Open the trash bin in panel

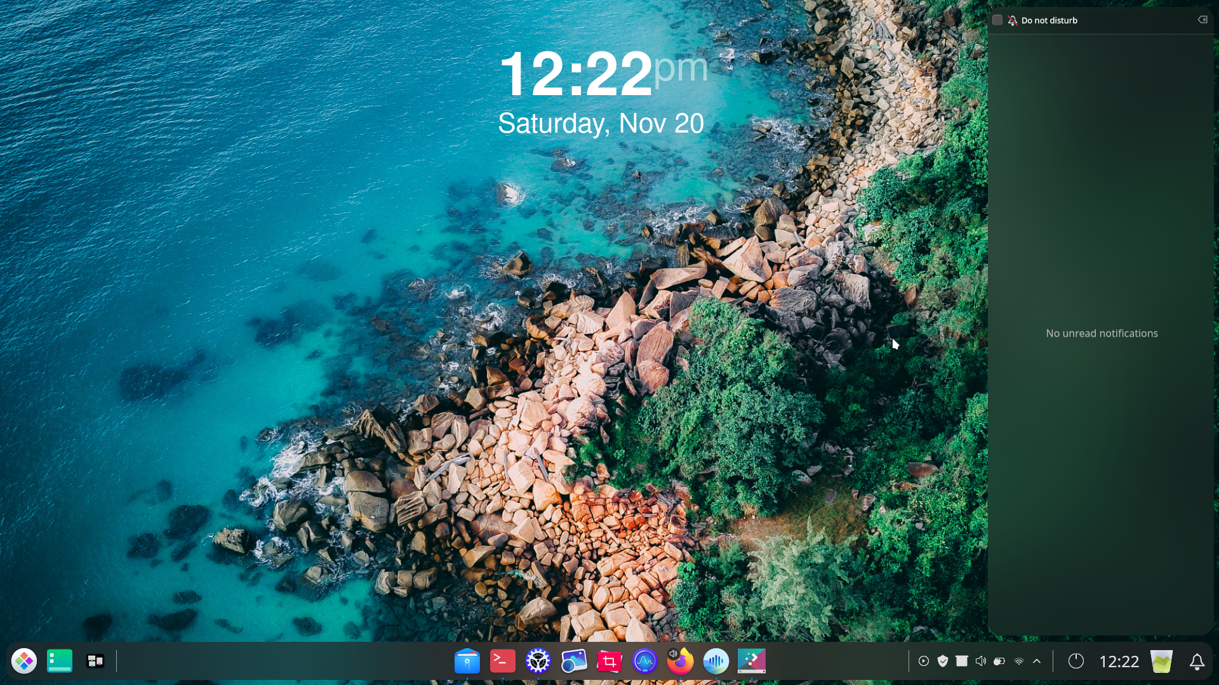point(1161,661)
